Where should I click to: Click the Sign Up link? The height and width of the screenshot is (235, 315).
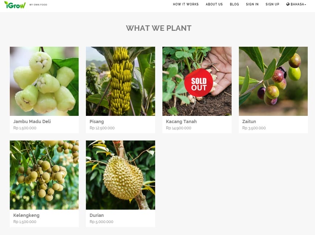[272, 4]
